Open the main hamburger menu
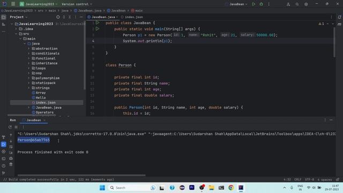 pyautogui.click(x=13, y=4)
